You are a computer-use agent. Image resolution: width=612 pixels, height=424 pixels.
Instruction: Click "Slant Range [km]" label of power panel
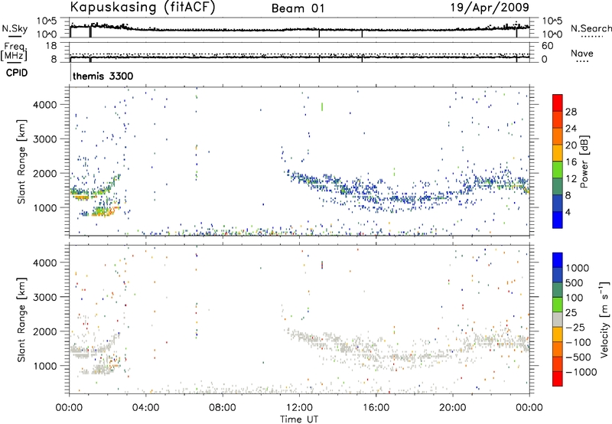[21, 161]
